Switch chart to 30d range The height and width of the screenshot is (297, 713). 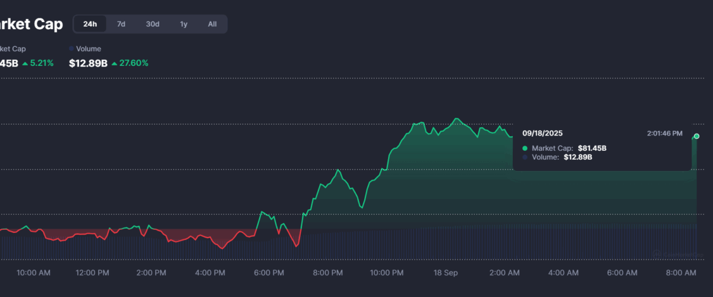pyautogui.click(x=153, y=24)
